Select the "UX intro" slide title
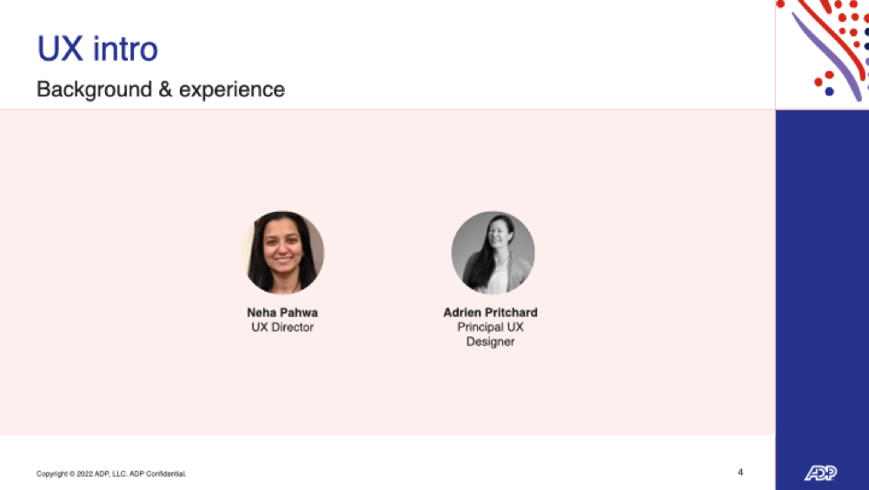Image resolution: width=869 pixels, height=490 pixels. [97, 49]
